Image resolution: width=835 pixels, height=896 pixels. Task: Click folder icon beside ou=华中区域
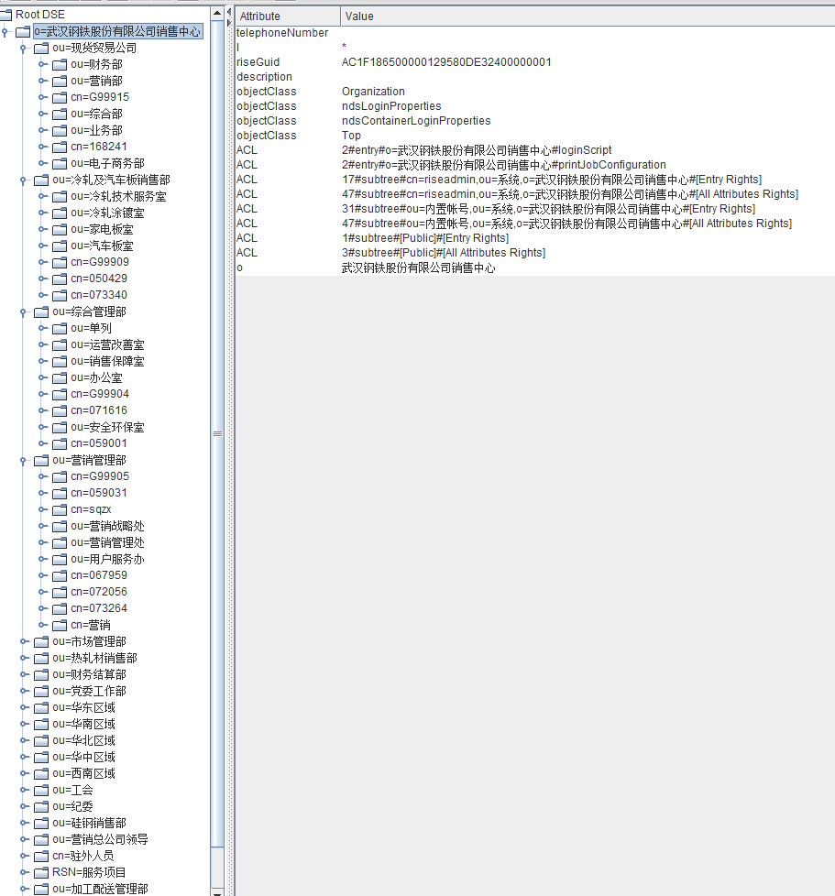pos(41,757)
